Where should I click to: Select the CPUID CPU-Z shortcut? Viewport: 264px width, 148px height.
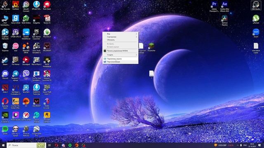tap(16, 33)
